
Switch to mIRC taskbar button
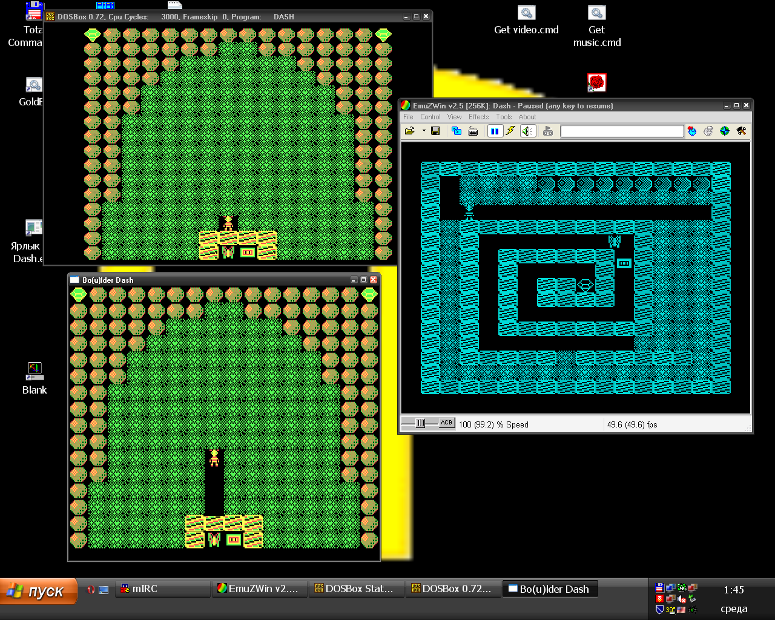162,589
